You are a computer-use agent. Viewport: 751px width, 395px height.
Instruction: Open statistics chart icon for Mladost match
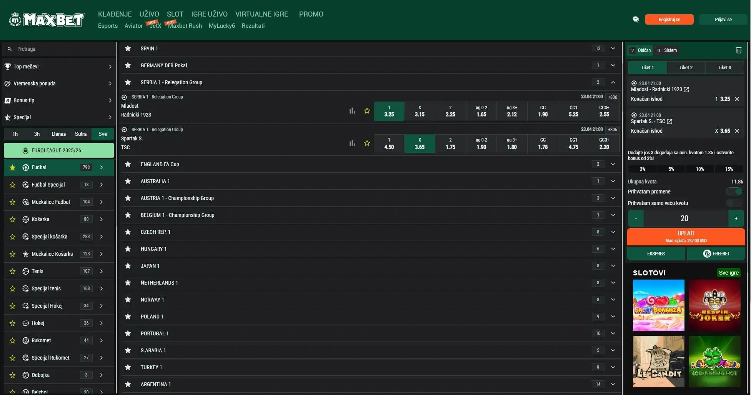click(352, 111)
